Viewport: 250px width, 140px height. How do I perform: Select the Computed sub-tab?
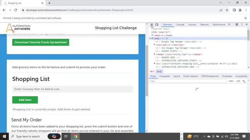[164, 76]
